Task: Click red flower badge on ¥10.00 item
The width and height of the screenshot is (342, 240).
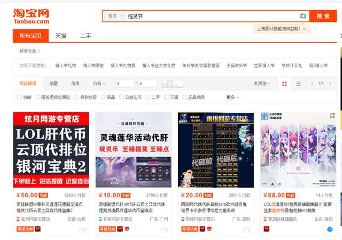Action: 127,229
